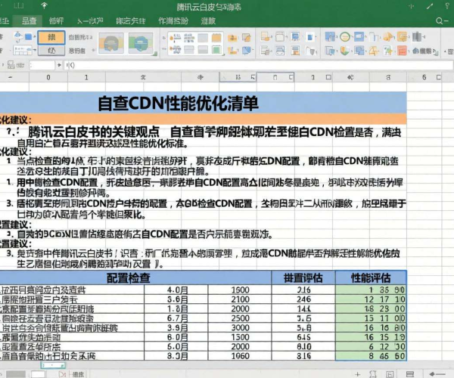
Task: Pick the solid orange gallery swatch
Action: point(216,38)
